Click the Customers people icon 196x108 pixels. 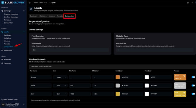click(x=2, y=63)
